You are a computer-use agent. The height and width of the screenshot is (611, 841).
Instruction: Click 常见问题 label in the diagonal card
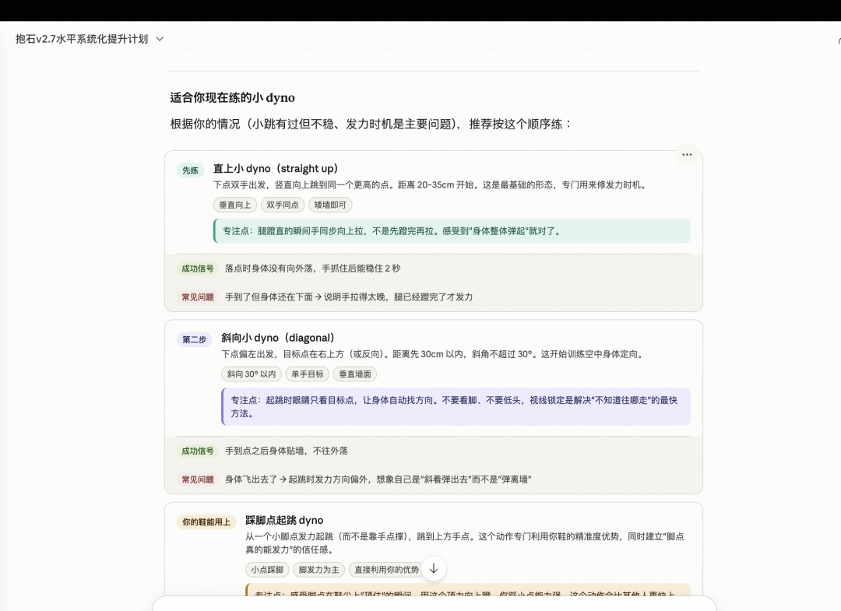(x=197, y=479)
